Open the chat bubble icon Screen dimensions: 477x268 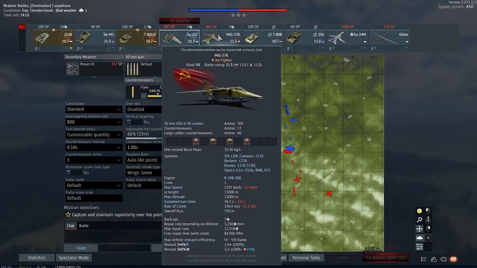point(444,259)
